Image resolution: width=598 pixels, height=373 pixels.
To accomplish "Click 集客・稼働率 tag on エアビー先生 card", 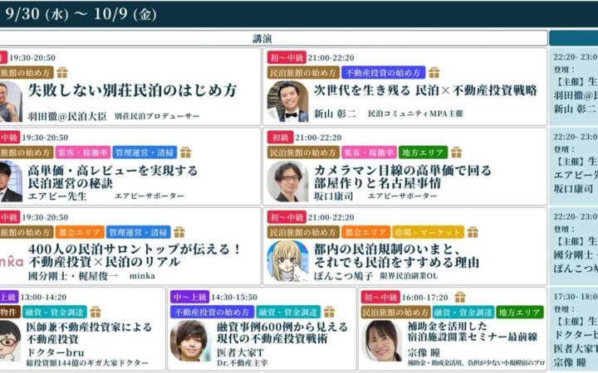I will click(x=83, y=153).
